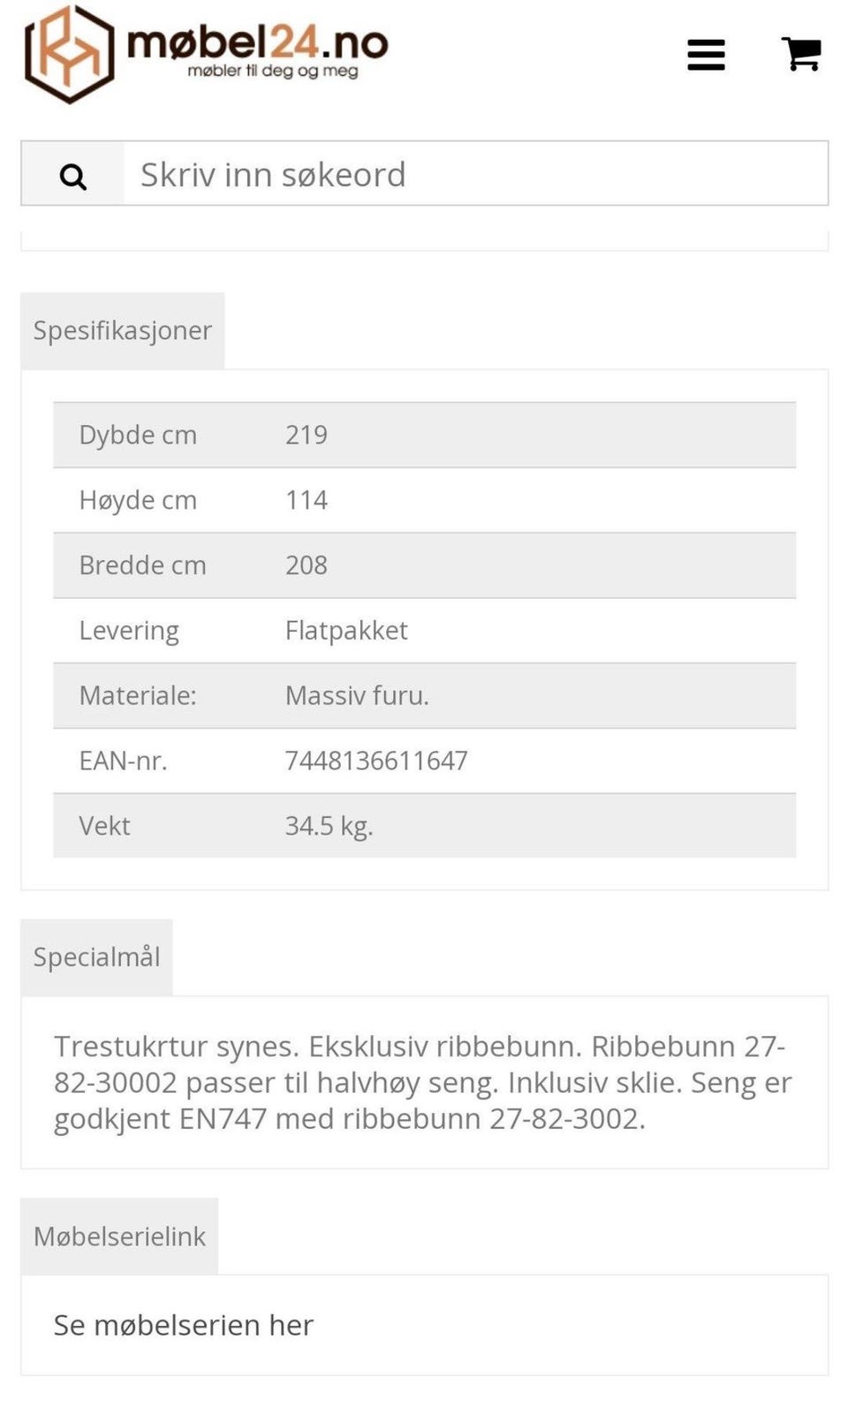Open 'Se møbelserien her' link
Screen dimensions: 848x1415
point(183,1325)
